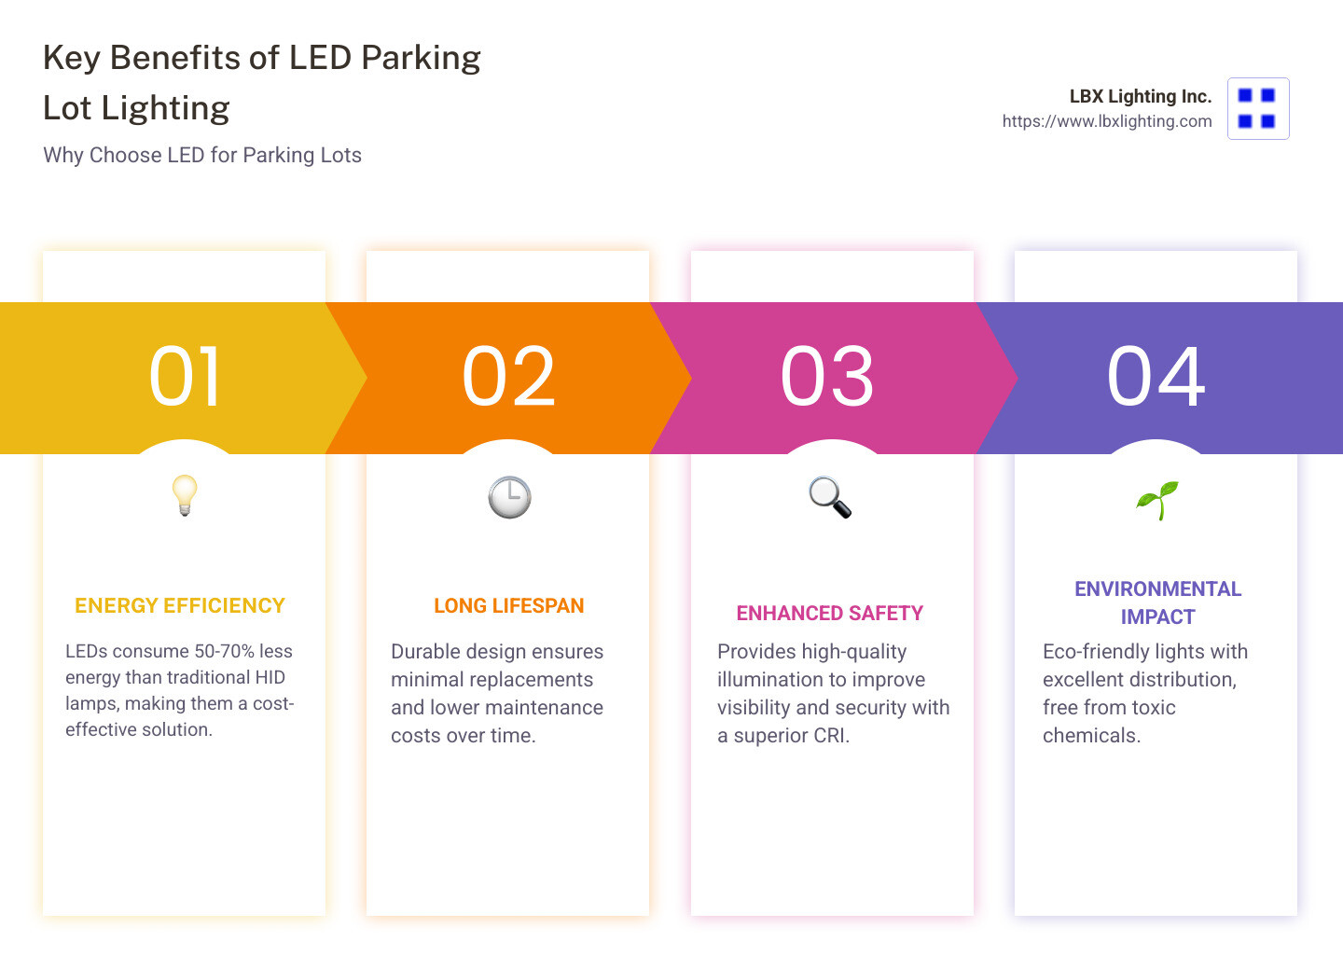Click the LBX Lighting Inc. company name
The width and height of the screenshot is (1343, 955).
coord(1140,96)
